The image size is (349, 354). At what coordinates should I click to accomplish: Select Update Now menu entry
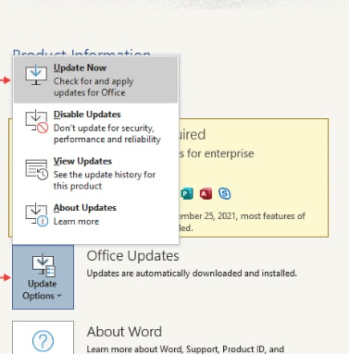[95, 79]
